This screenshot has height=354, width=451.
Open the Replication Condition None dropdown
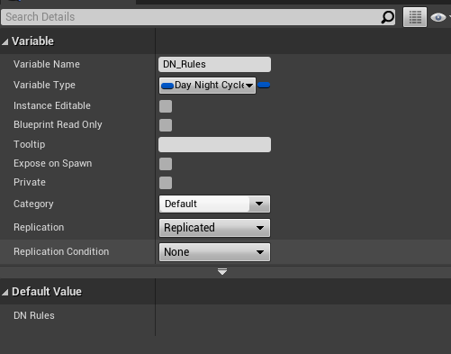coord(214,252)
